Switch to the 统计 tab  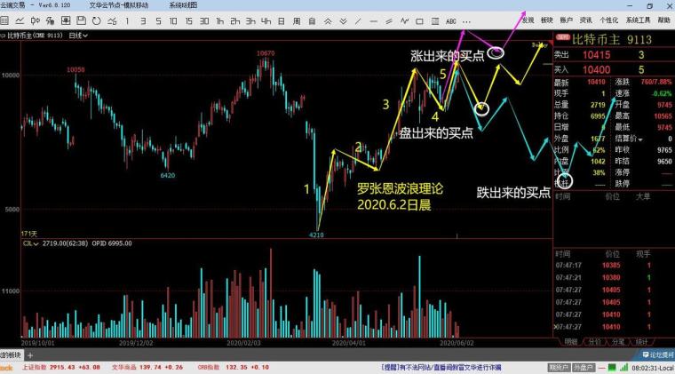641,340
